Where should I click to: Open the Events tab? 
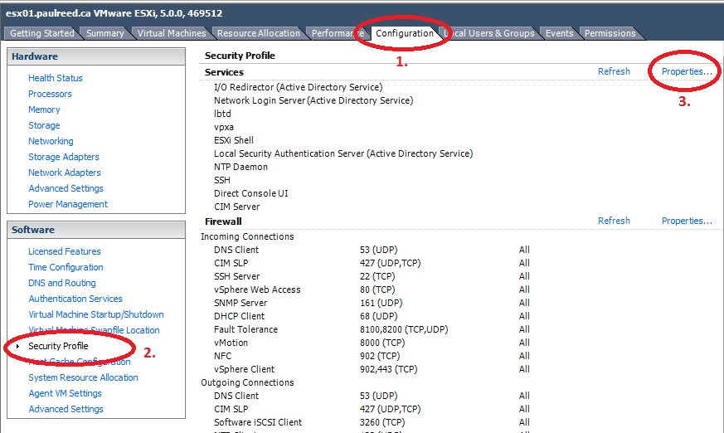click(559, 33)
